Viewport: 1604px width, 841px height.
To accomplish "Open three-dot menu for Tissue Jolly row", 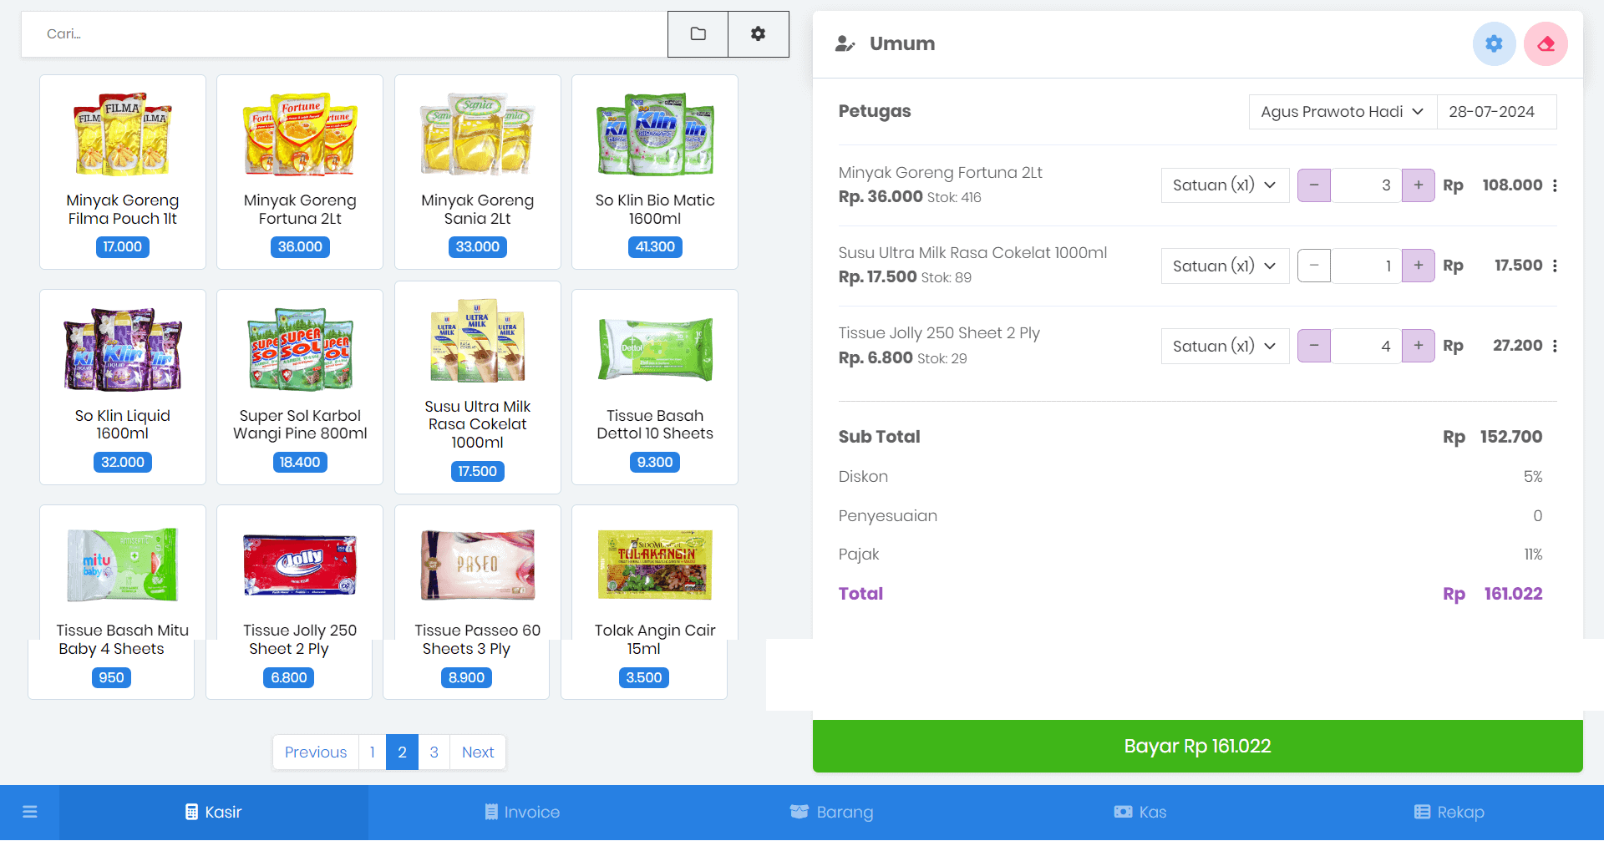I will tap(1555, 346).
